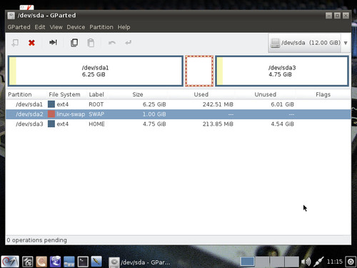
Task: Click the 1.00 GiB size cell
Action: (x=154, y=114)
